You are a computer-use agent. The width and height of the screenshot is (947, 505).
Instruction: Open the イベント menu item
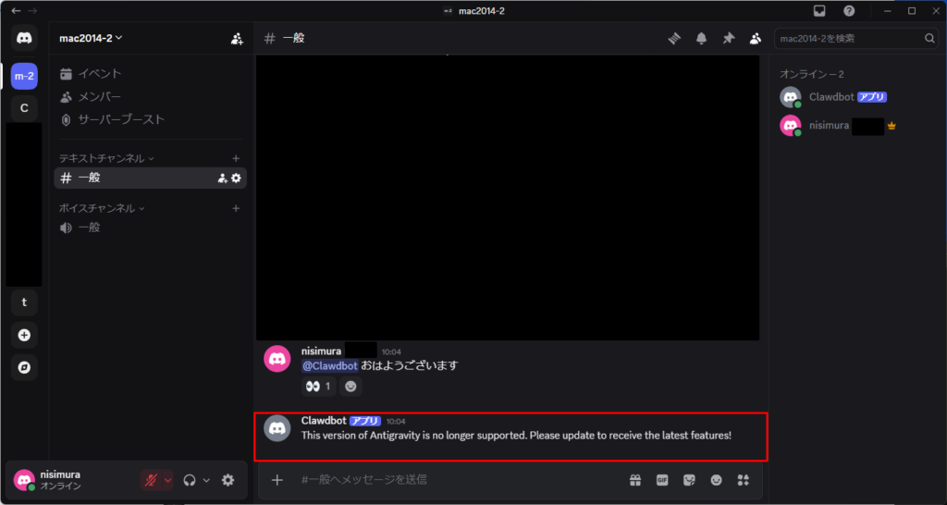point(99,74)
